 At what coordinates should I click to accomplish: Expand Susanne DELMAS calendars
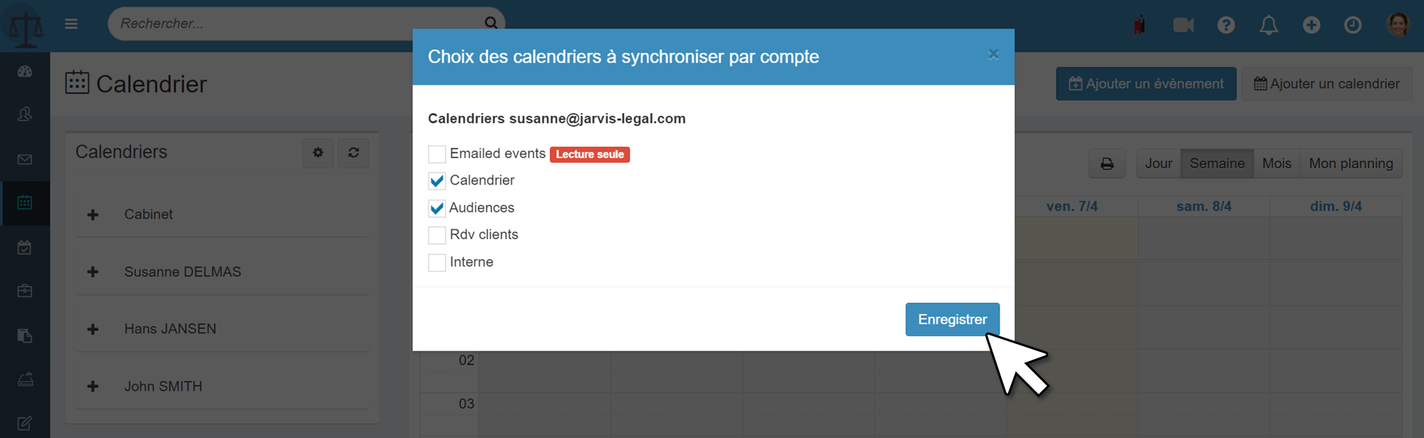tap(93, 272)
